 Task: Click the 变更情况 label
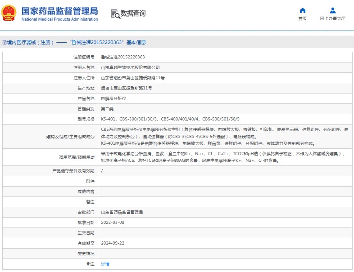[x=86, y=254]
